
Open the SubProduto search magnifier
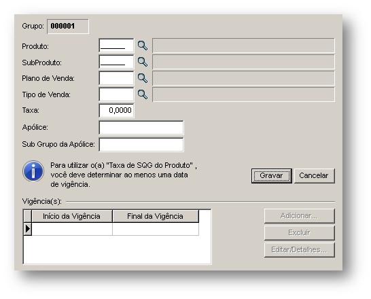click(143, 62)
